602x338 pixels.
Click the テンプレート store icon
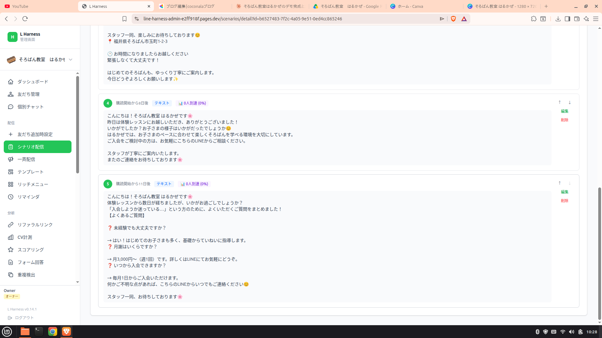coord(11,172)
